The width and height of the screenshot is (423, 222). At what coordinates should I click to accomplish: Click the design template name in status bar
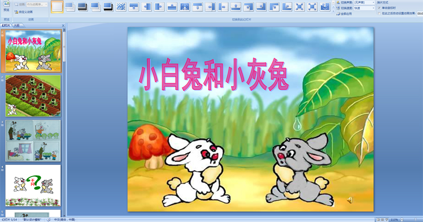32,220
